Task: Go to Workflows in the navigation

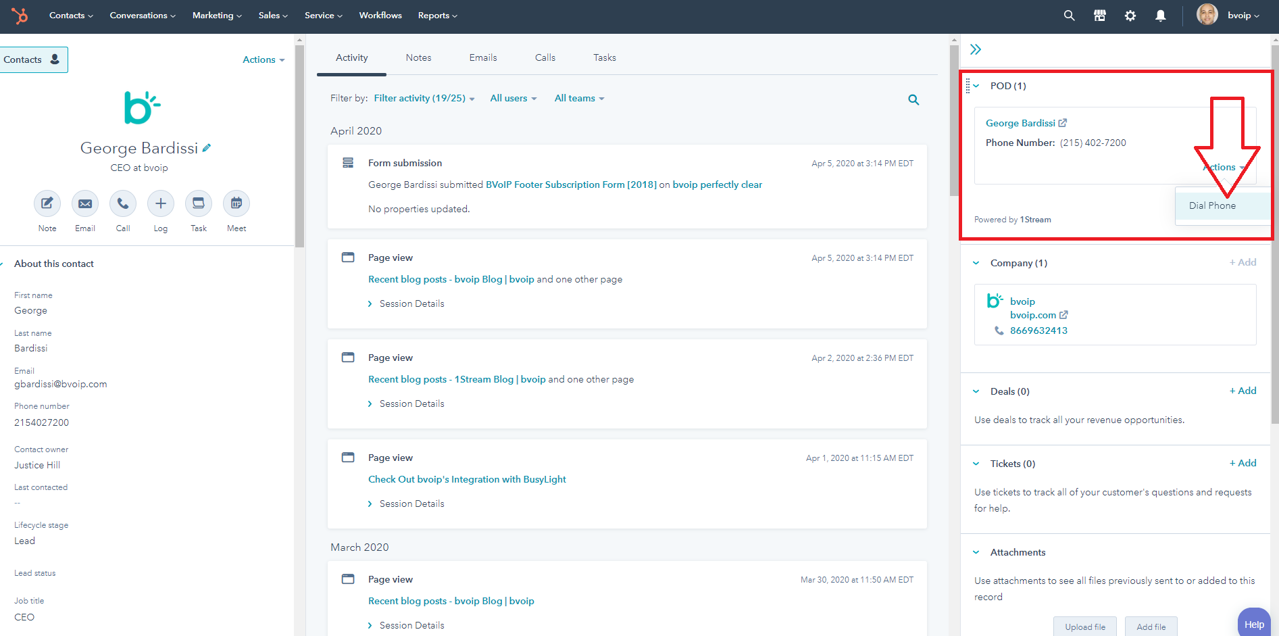Action: click(x=380, y=16)
